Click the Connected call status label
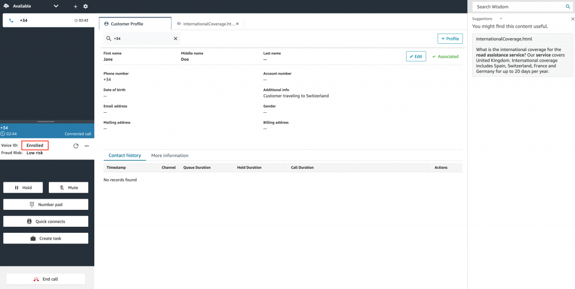 point(78,134)
